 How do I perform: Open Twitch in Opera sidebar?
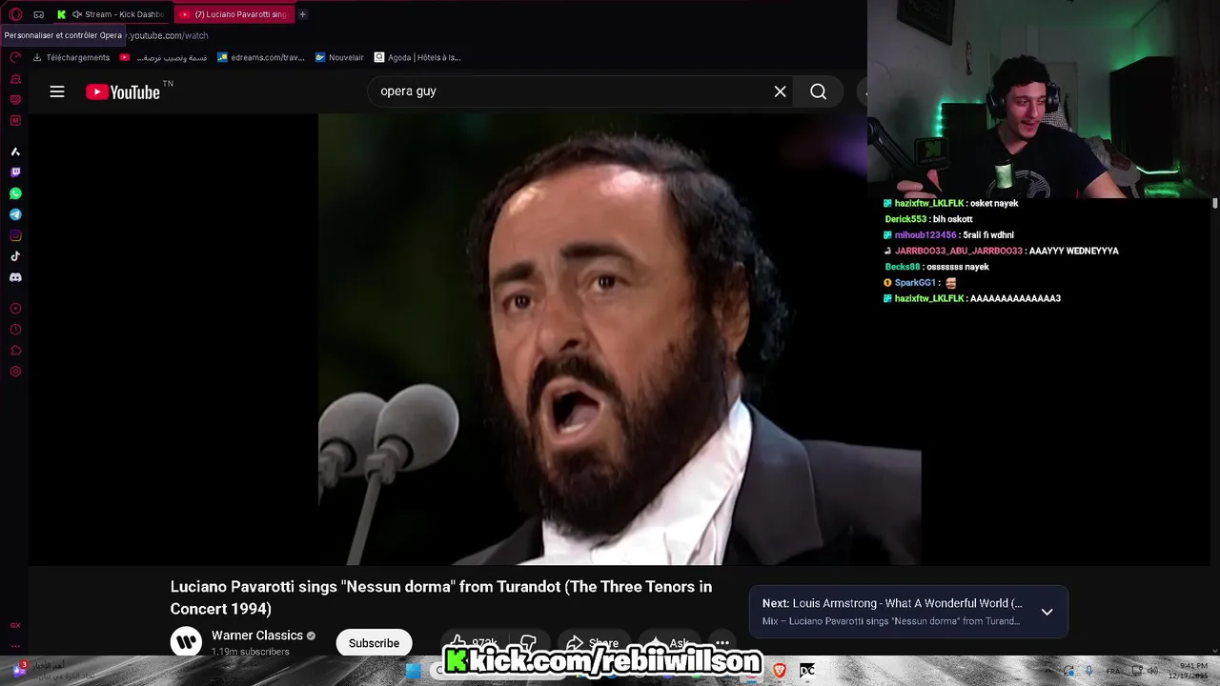click(15, 172)
